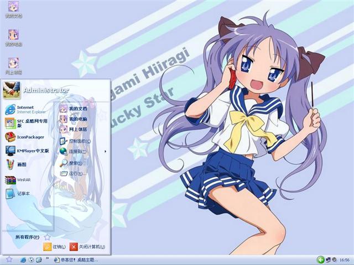Open SFC 桌酷网专用版 entry
The height and width of the screenshot is (265, 354).
coord(27,123)
